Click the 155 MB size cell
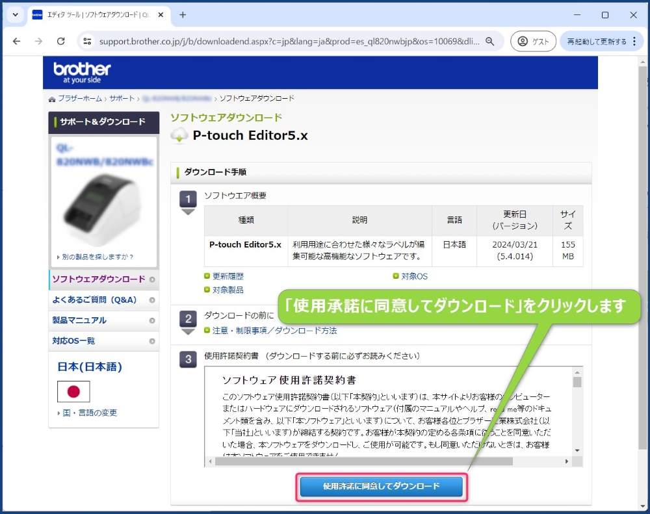The image size is (650, 514). tap(568, 250)
